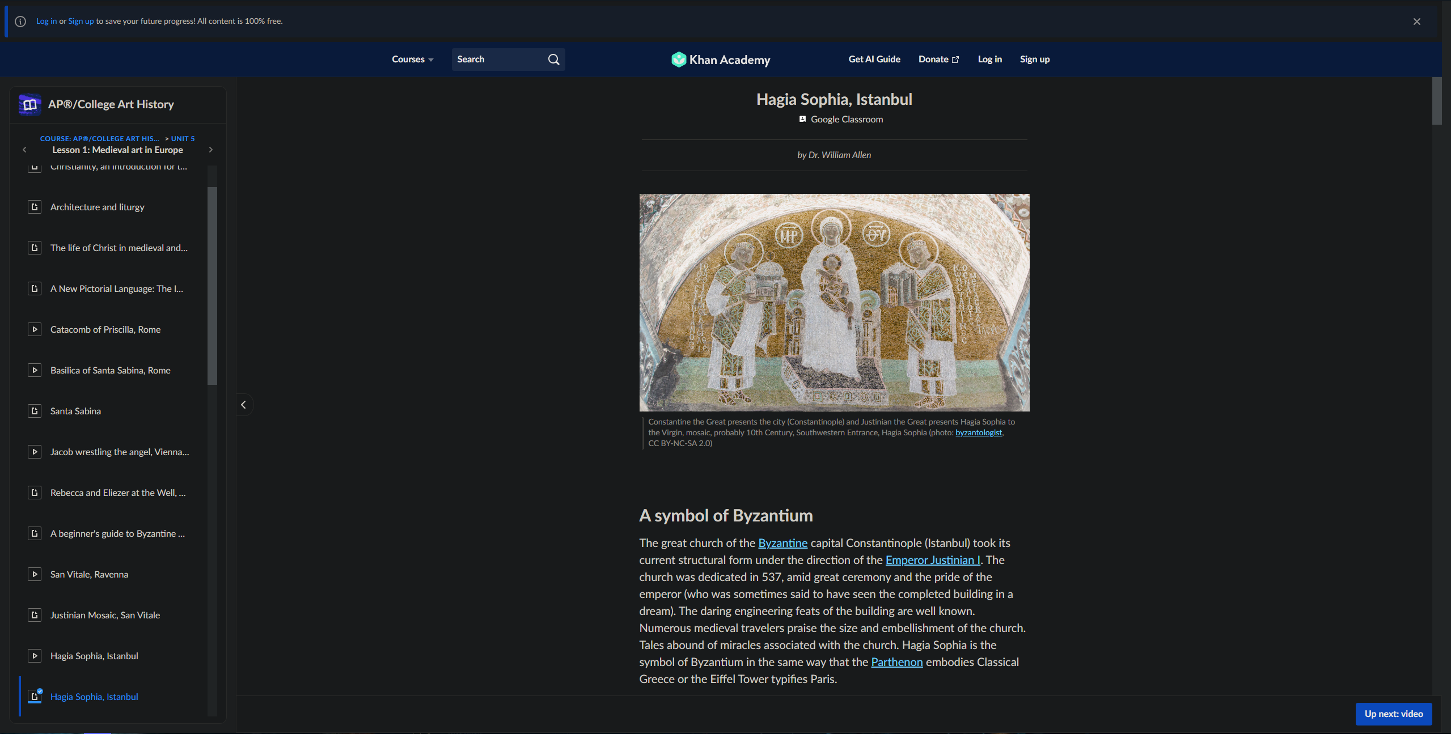Viewport: 1451px width, 734px height.
Task: Click the AP®/College Art History book icon
Action: [29, 104]
